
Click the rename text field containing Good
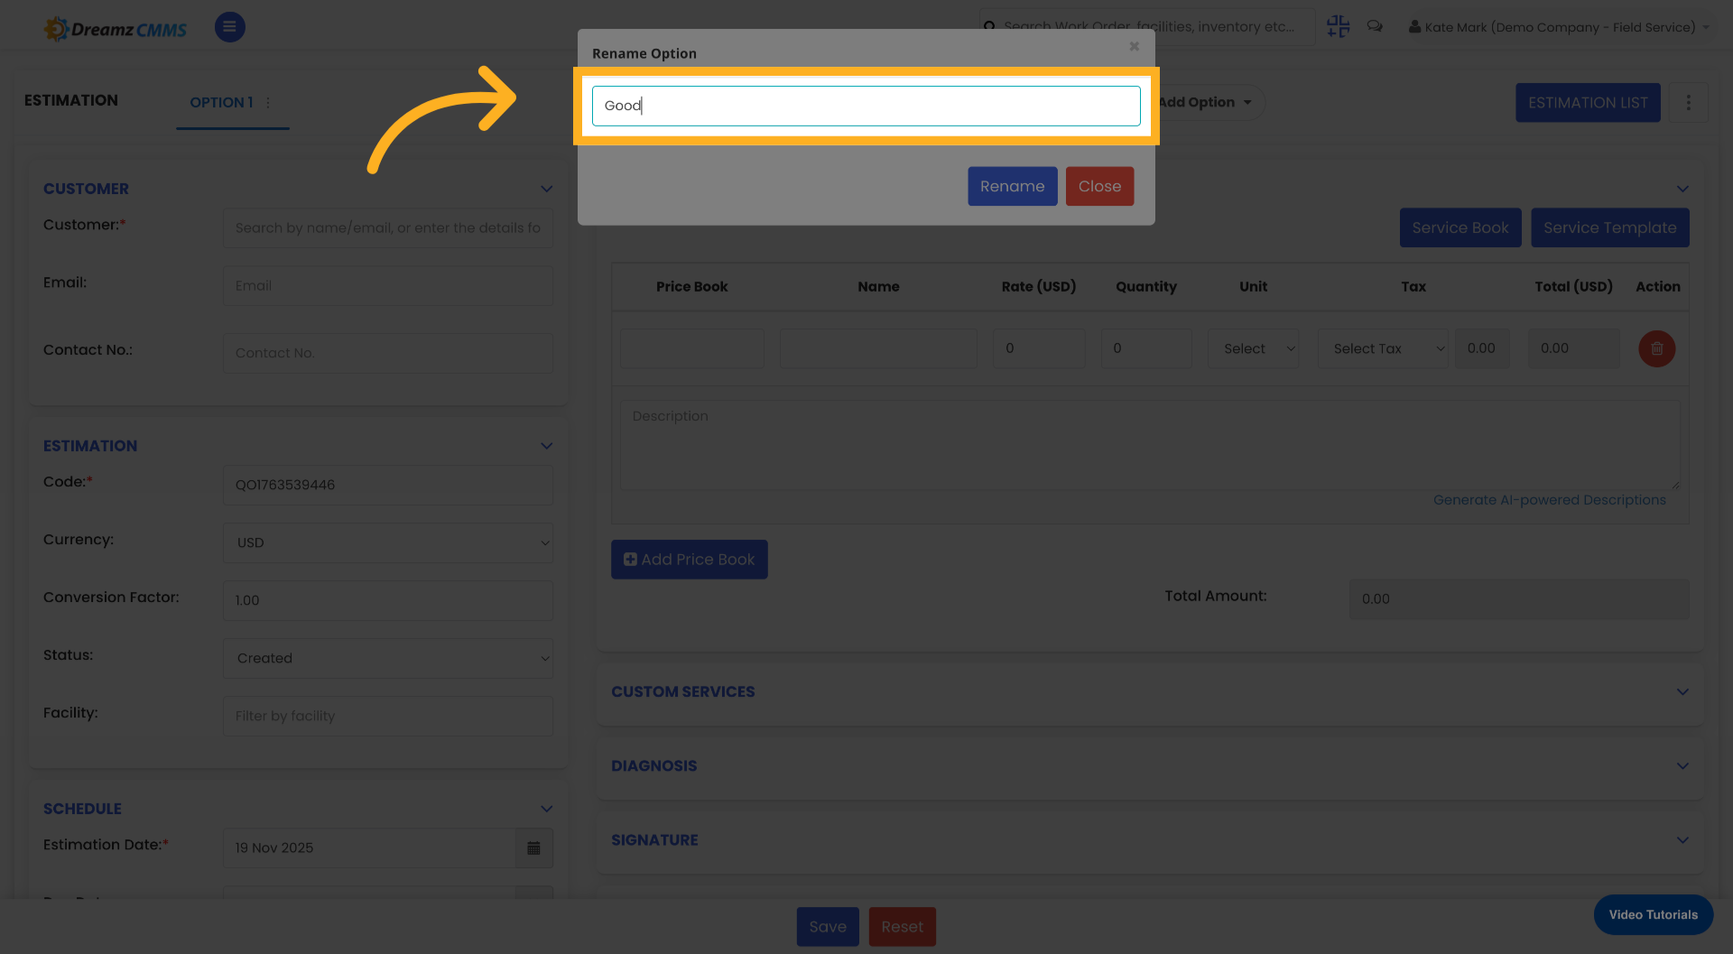pos(865,106)
